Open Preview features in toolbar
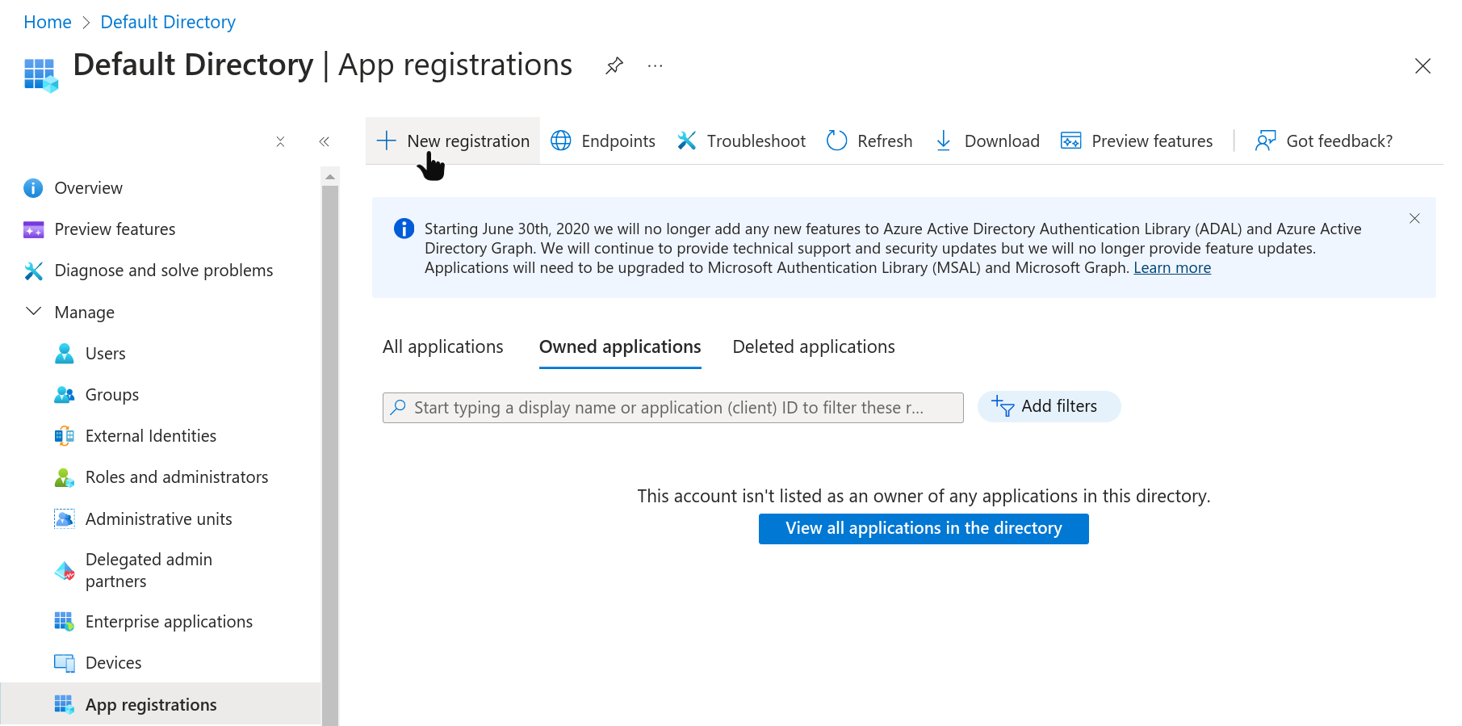The height and width of the screenshot is (726, 1462). click(1137, 141)
